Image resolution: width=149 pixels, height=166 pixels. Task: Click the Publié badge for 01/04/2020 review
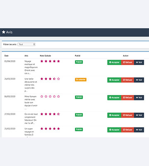(x=79, y=62)
